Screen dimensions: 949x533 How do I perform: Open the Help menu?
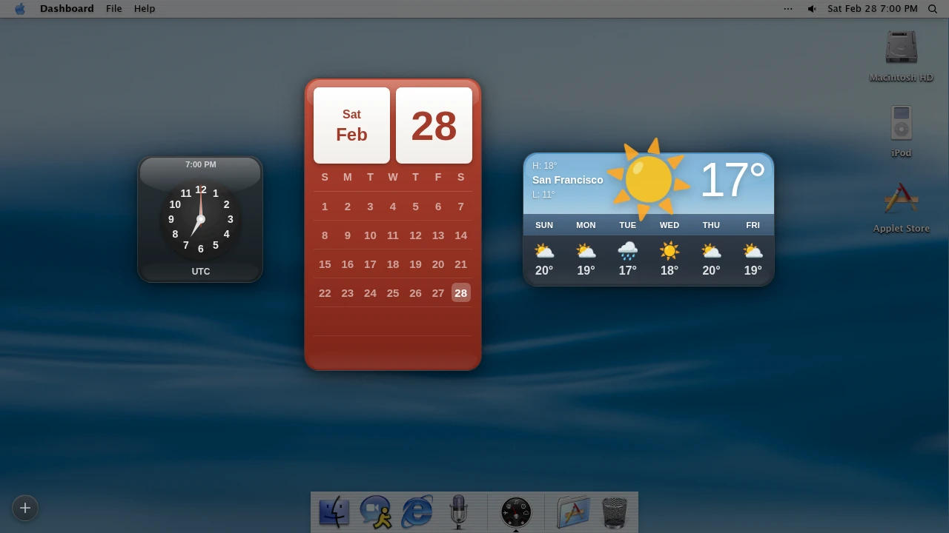point(145,9)
